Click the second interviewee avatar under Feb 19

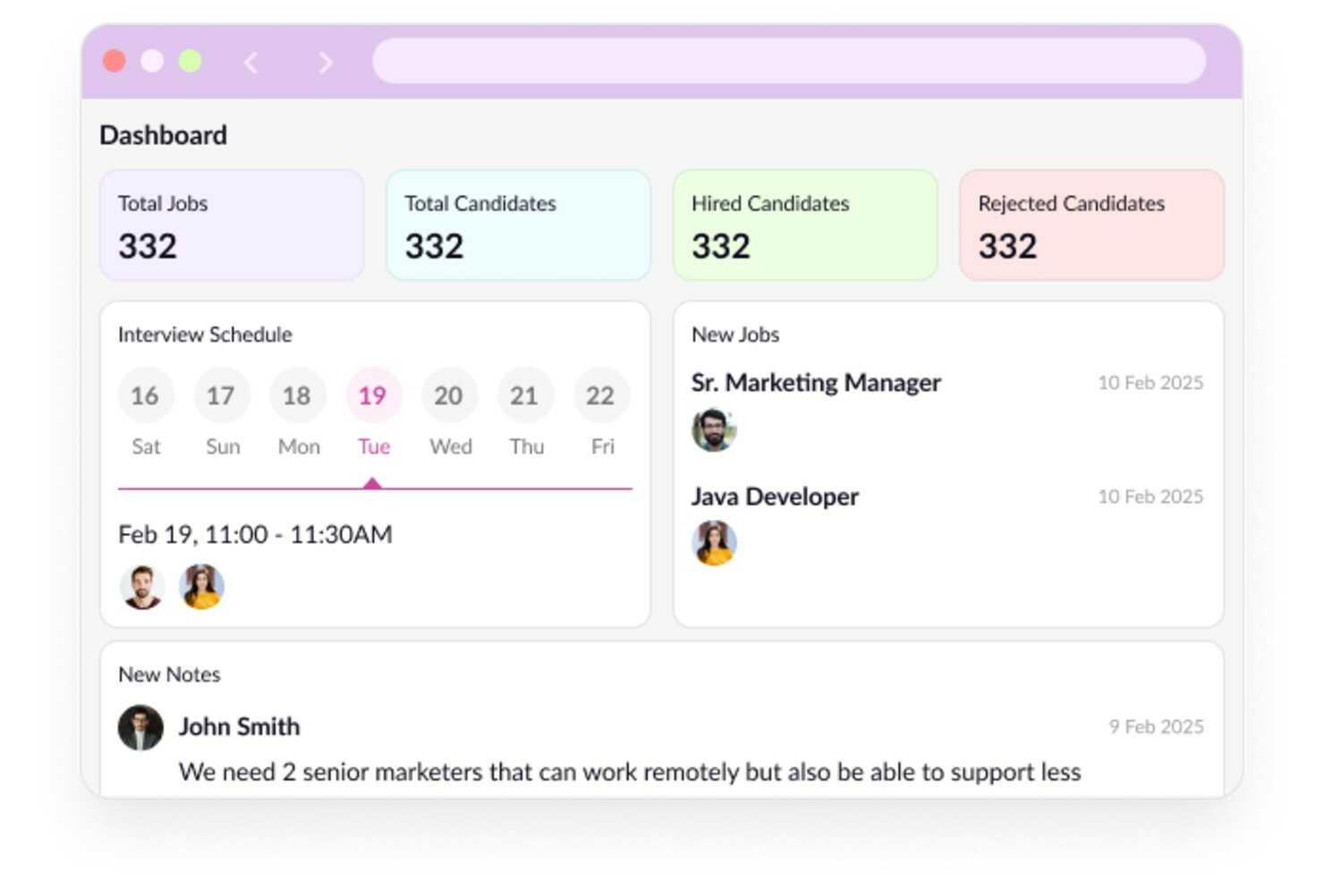[x=201, y=587]
